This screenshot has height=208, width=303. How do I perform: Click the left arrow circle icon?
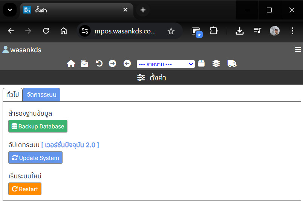(127, 63)
